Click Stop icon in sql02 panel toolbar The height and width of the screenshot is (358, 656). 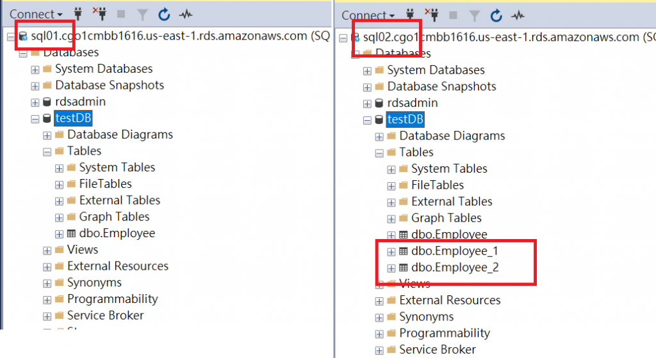(x=453, y=15)
